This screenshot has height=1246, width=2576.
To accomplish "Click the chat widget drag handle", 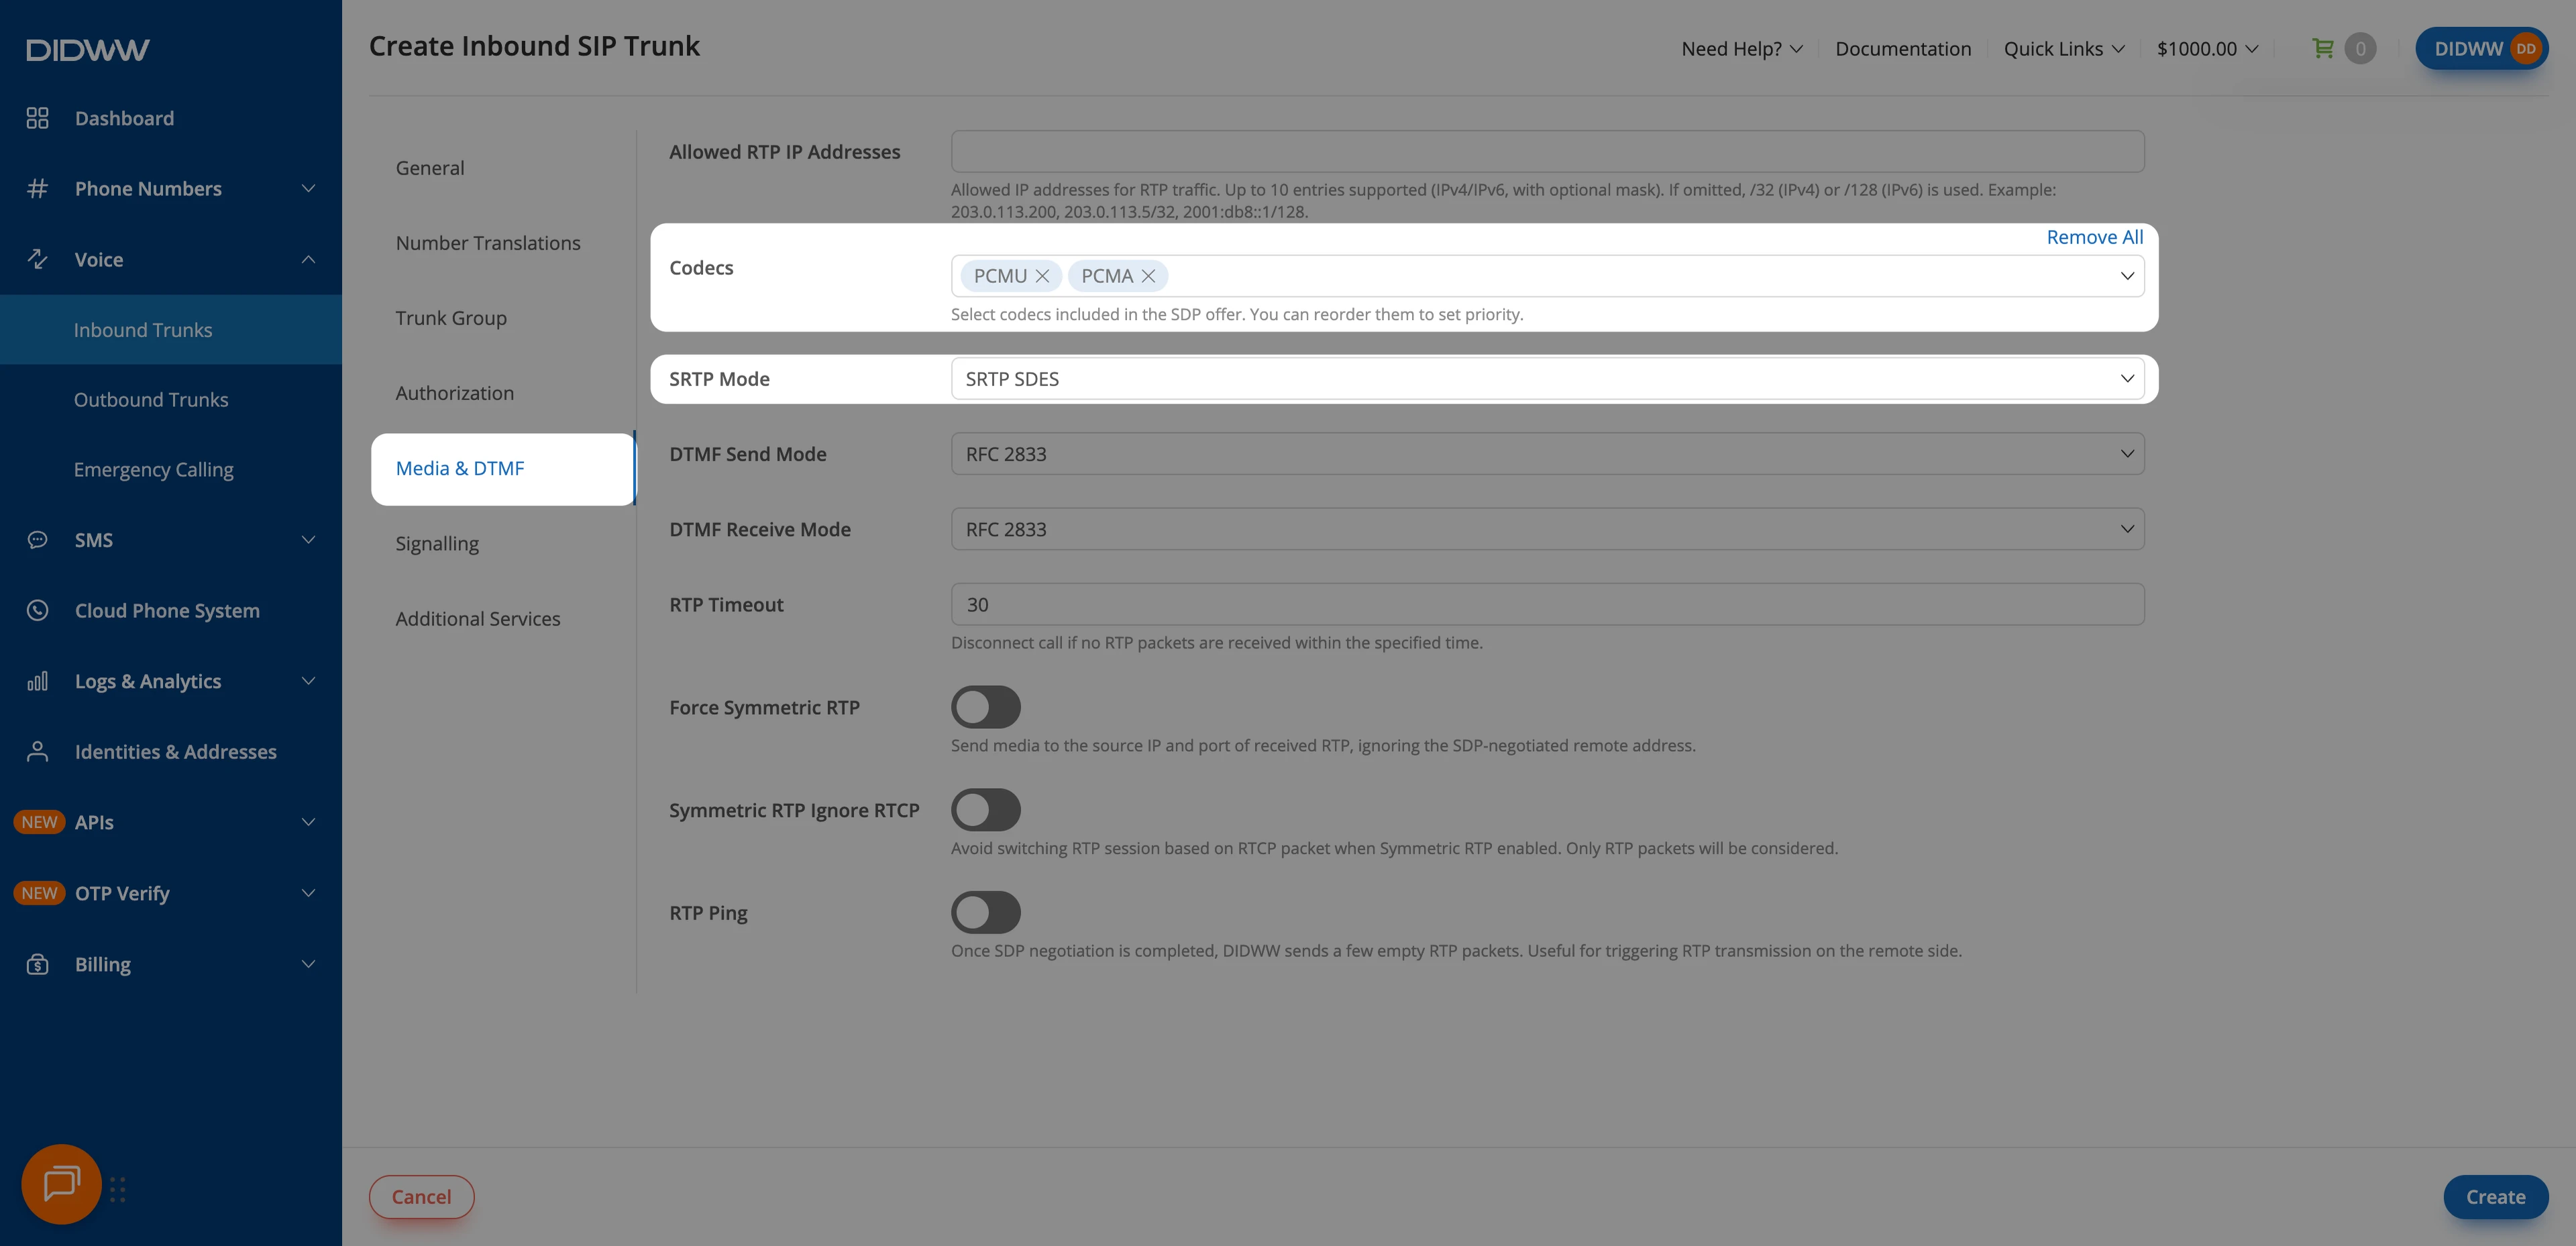I will point(118,1189).
